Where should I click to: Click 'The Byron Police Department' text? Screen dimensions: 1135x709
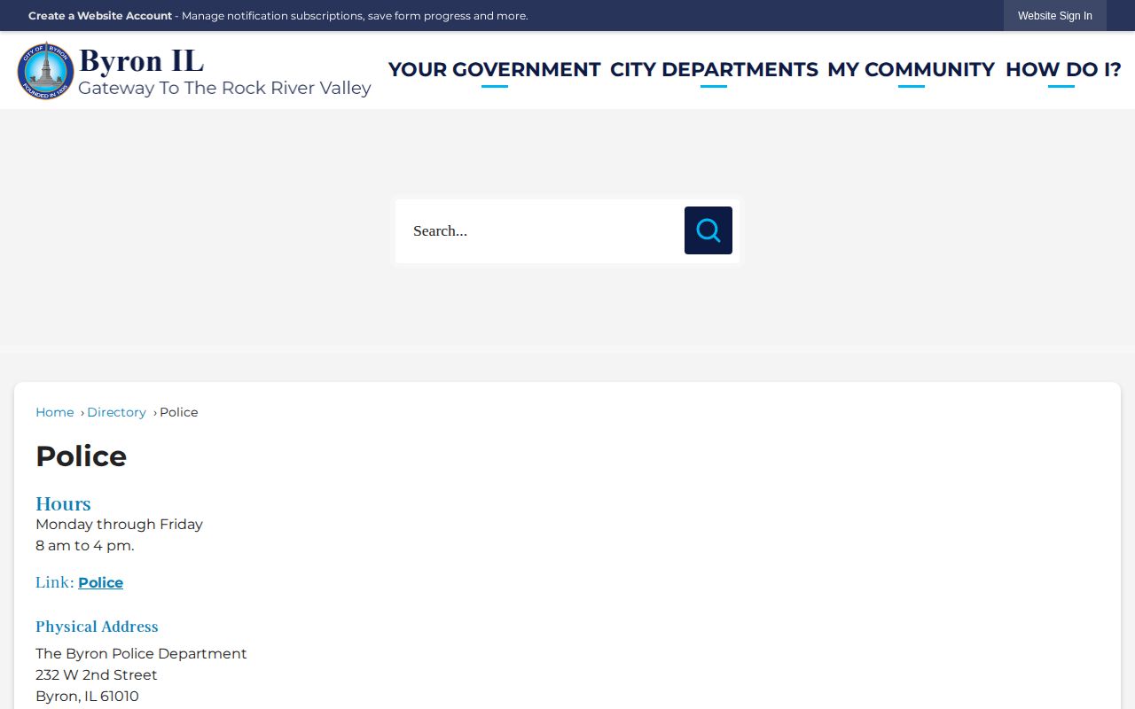point(141,653)
